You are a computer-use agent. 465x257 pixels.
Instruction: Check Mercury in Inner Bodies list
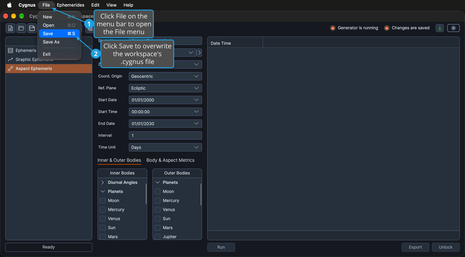[x=103, y=210]
